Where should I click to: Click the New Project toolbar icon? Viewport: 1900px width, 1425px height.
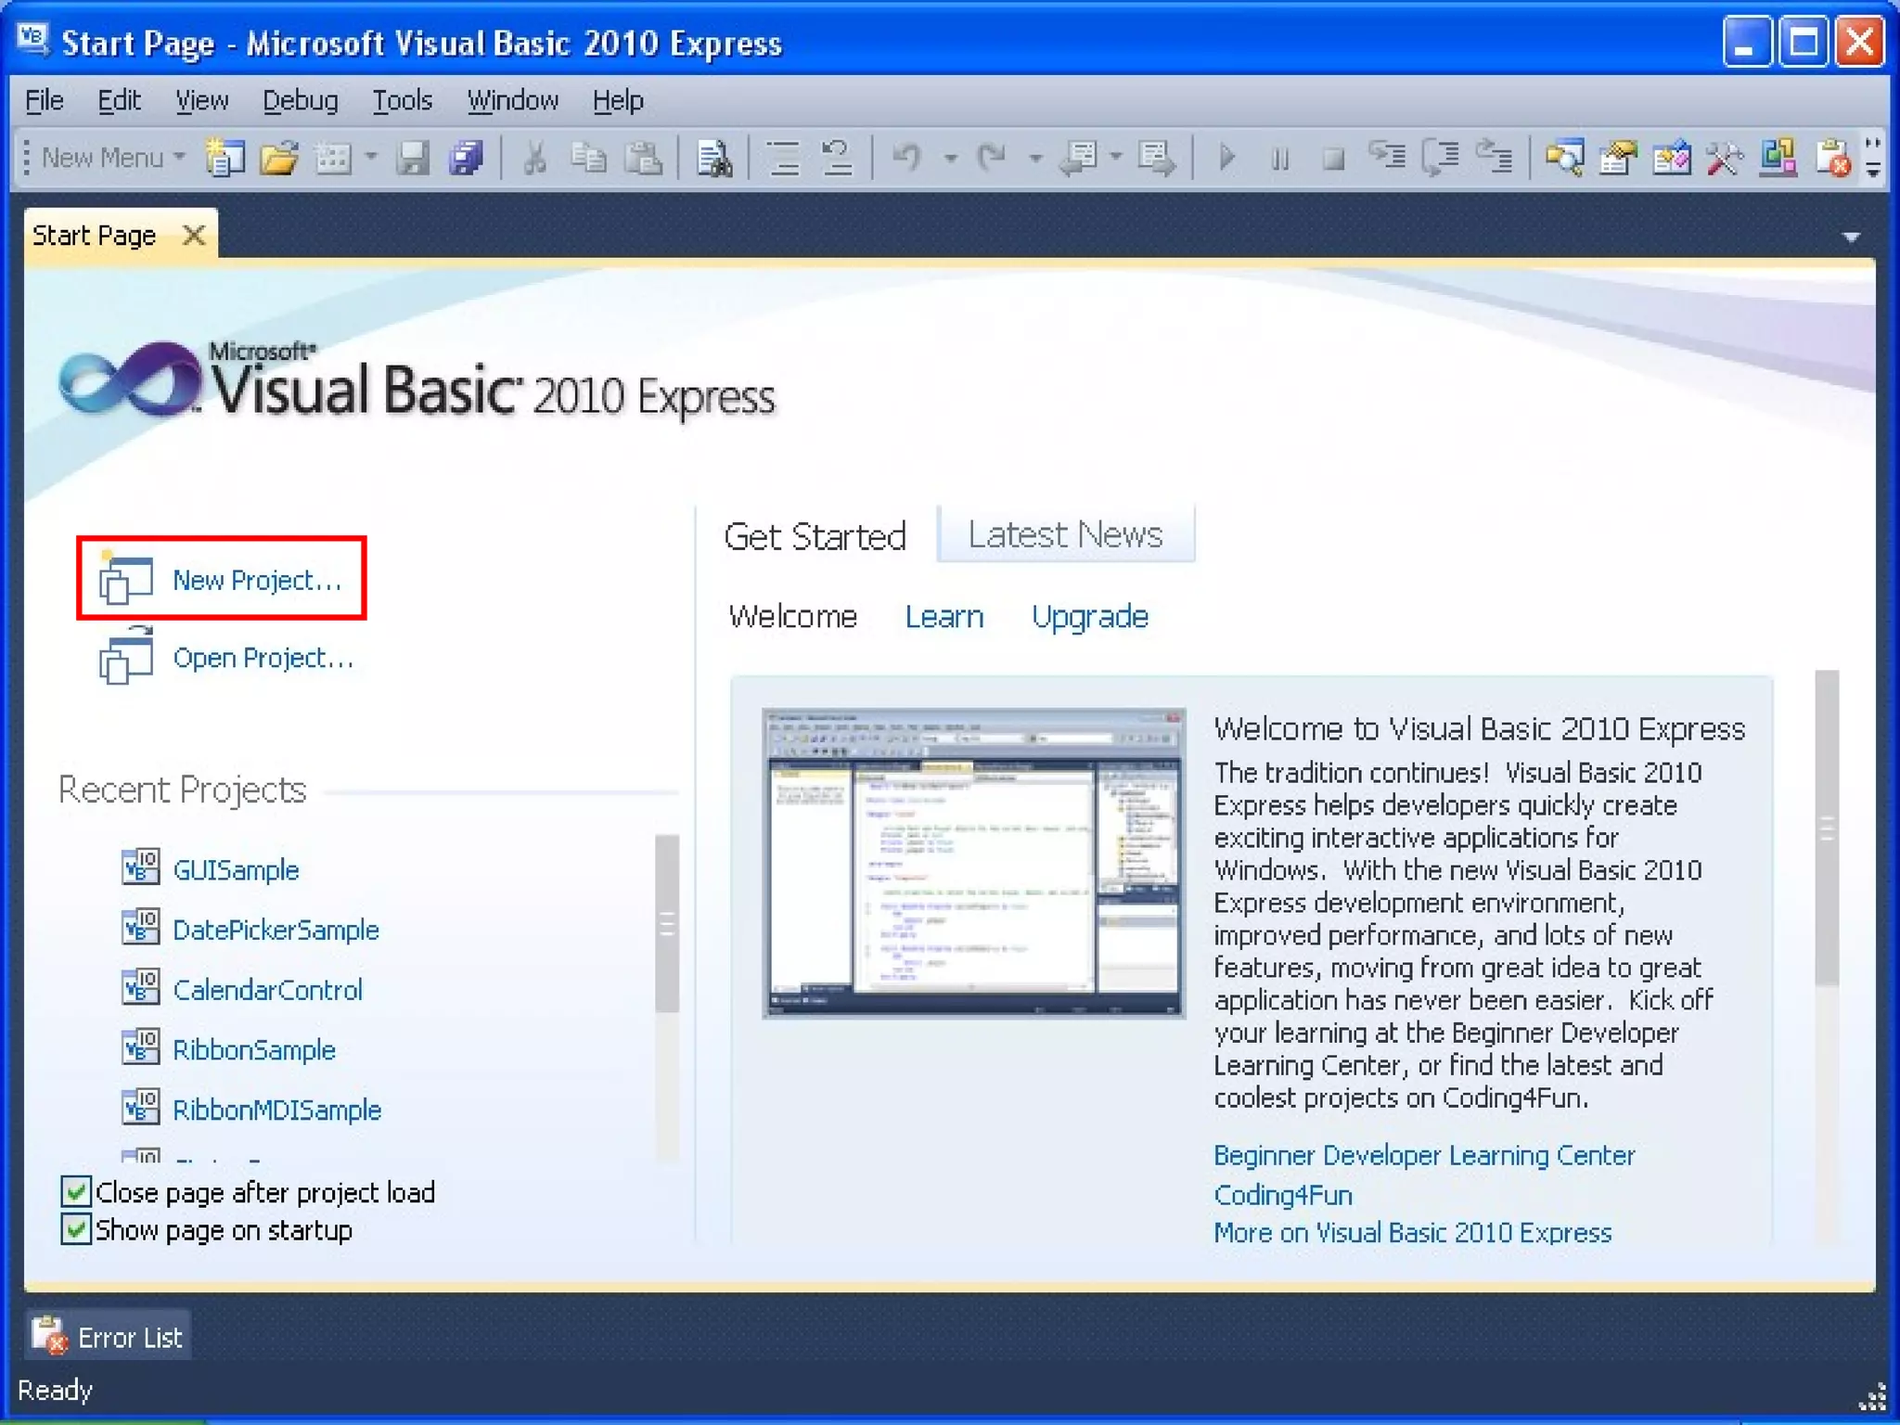[224, 158]
